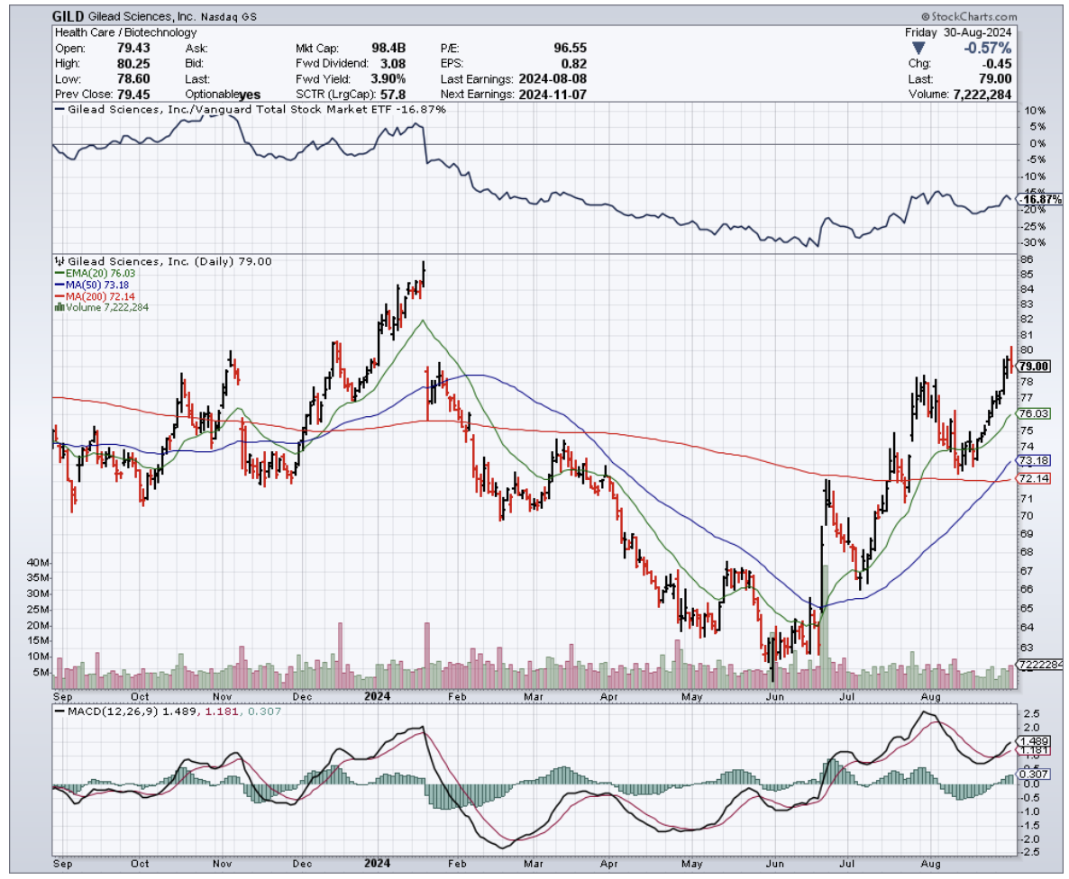Viewport: 1069px width, 879px height.
Task: Click the StockCharts.com copyright watermark
Action: pyautogui.click(x=968, y=17)
